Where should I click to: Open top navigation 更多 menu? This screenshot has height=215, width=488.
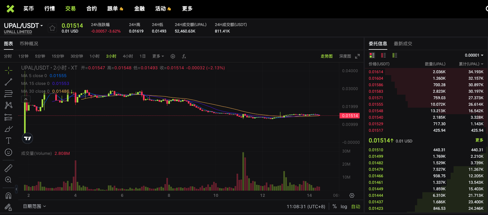point(187,8)
